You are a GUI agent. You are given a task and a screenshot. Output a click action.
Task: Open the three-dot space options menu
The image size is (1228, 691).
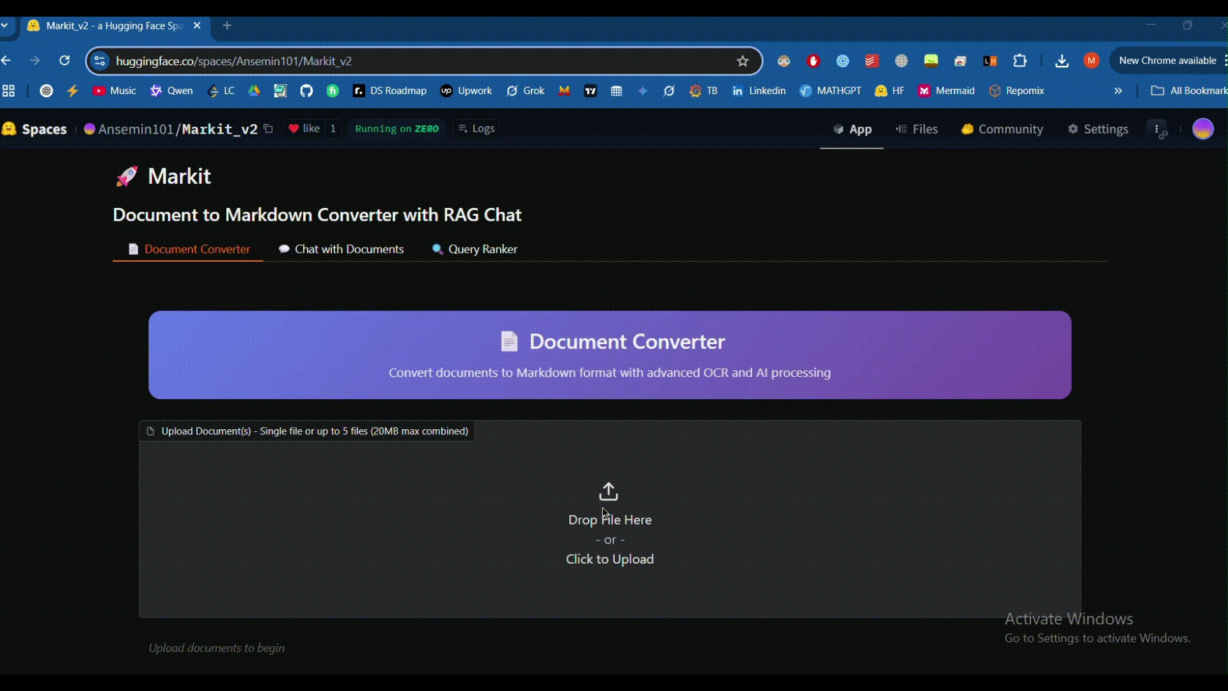[1157, 129]
